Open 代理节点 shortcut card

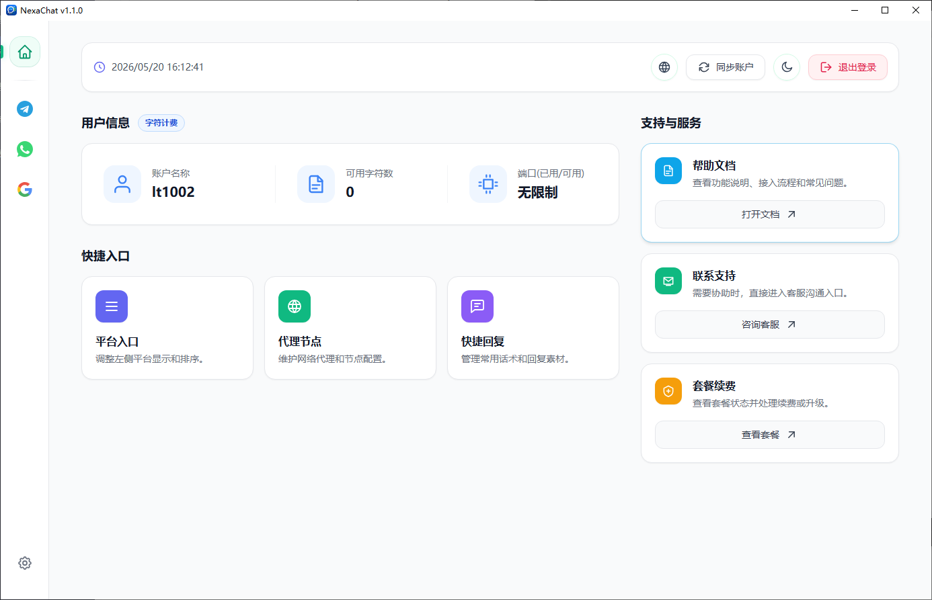point(350,328)
